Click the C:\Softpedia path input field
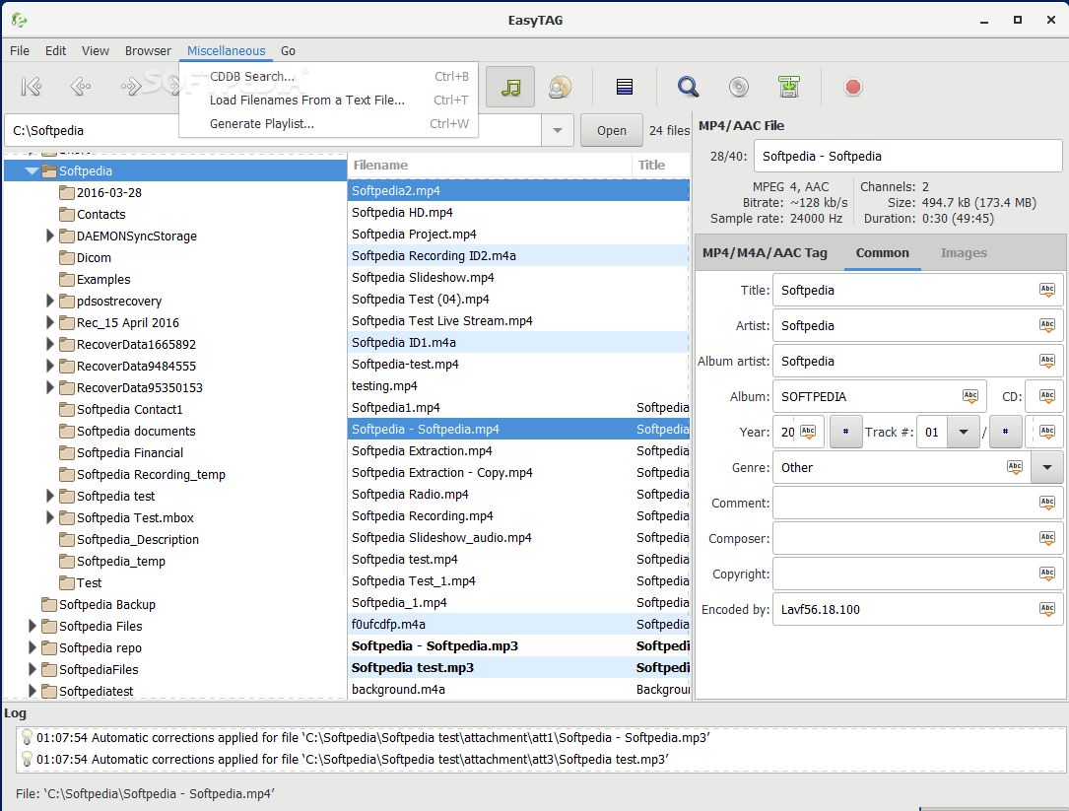This screenshot has height=811, width=1069. pyautogui.click(x=273, y=130)
